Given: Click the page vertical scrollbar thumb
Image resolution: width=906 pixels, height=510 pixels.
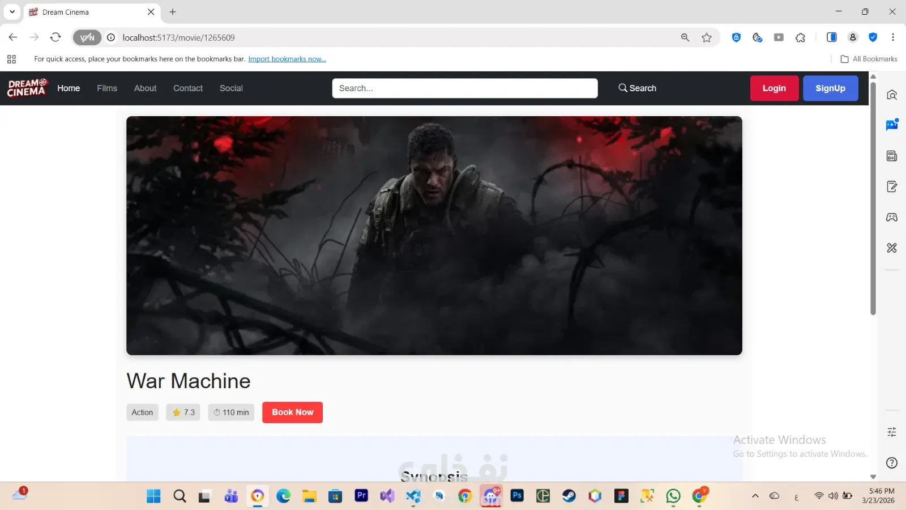Looking at the screenshot, I should (873, 198).
